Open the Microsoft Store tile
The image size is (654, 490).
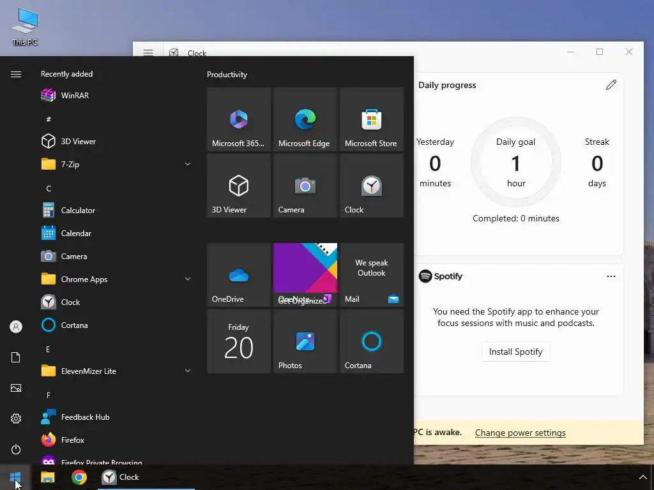(371, 119)
